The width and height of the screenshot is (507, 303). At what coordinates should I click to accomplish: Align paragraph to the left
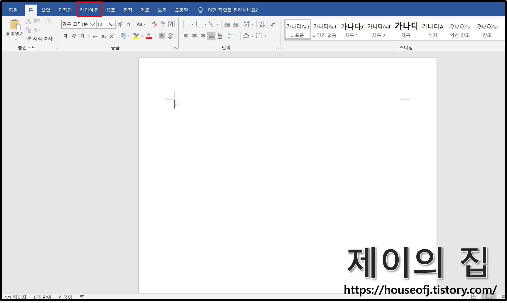[x=186, y=36]
